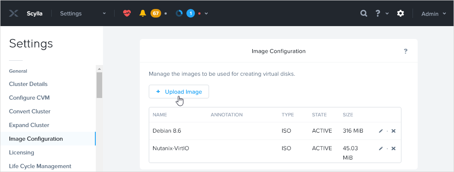This screenshot has width=454, height=172.
Task: Click the Upload Image button
Action: [x=179, y=92]
